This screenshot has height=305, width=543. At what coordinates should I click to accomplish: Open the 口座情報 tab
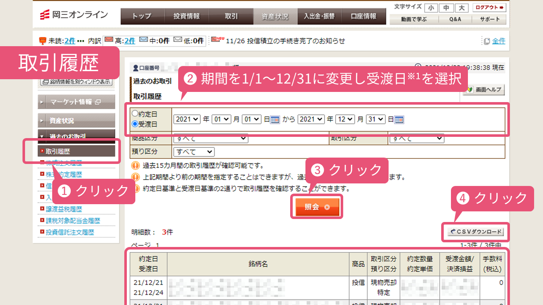(x=364, y=17)
